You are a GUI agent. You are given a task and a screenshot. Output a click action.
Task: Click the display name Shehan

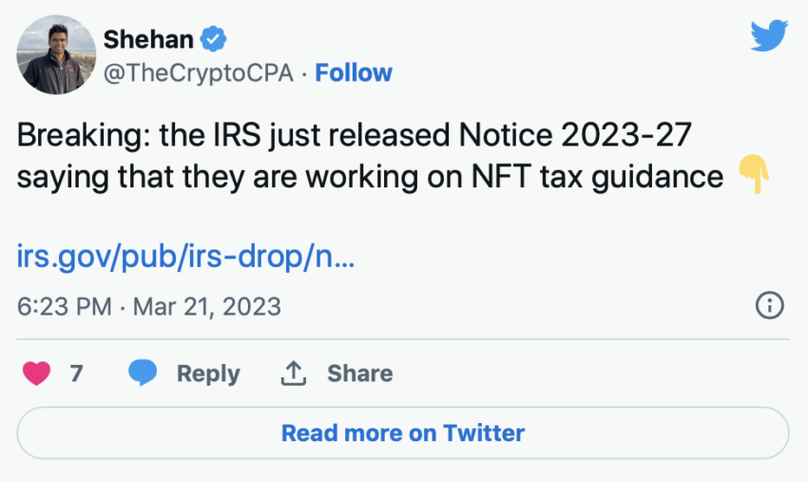(148, 39)
